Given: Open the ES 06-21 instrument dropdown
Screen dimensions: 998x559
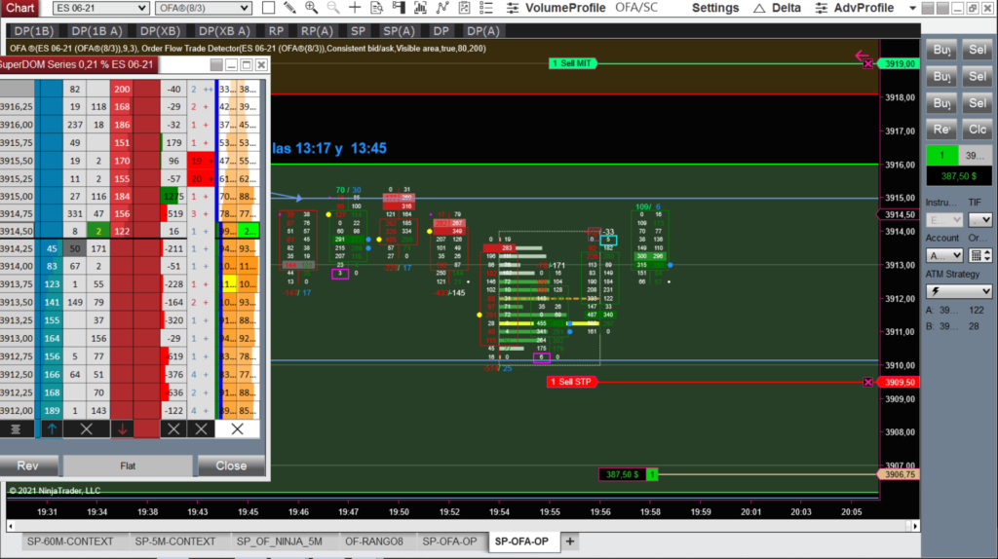Looking at the screenshot, I should pyautogui.click(x=100, y=8).
